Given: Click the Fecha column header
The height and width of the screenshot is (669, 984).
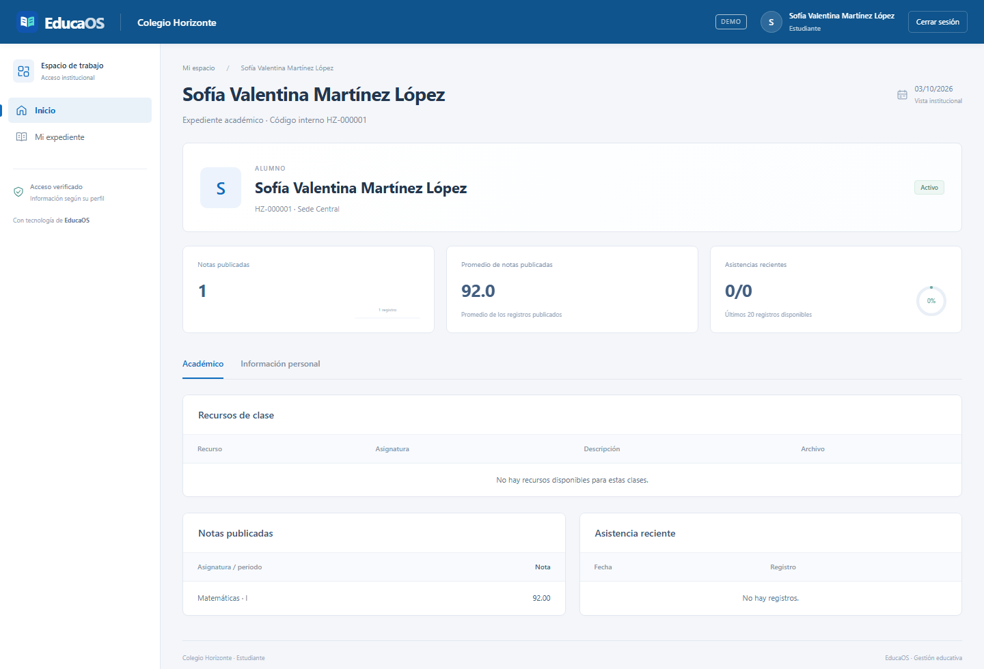Looking at the screenshot, I should coord(603,567).
